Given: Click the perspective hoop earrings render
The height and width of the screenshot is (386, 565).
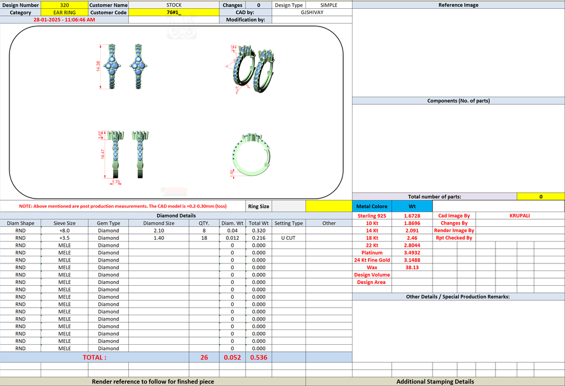Looking at the screenshot, I should coord(252,68).
